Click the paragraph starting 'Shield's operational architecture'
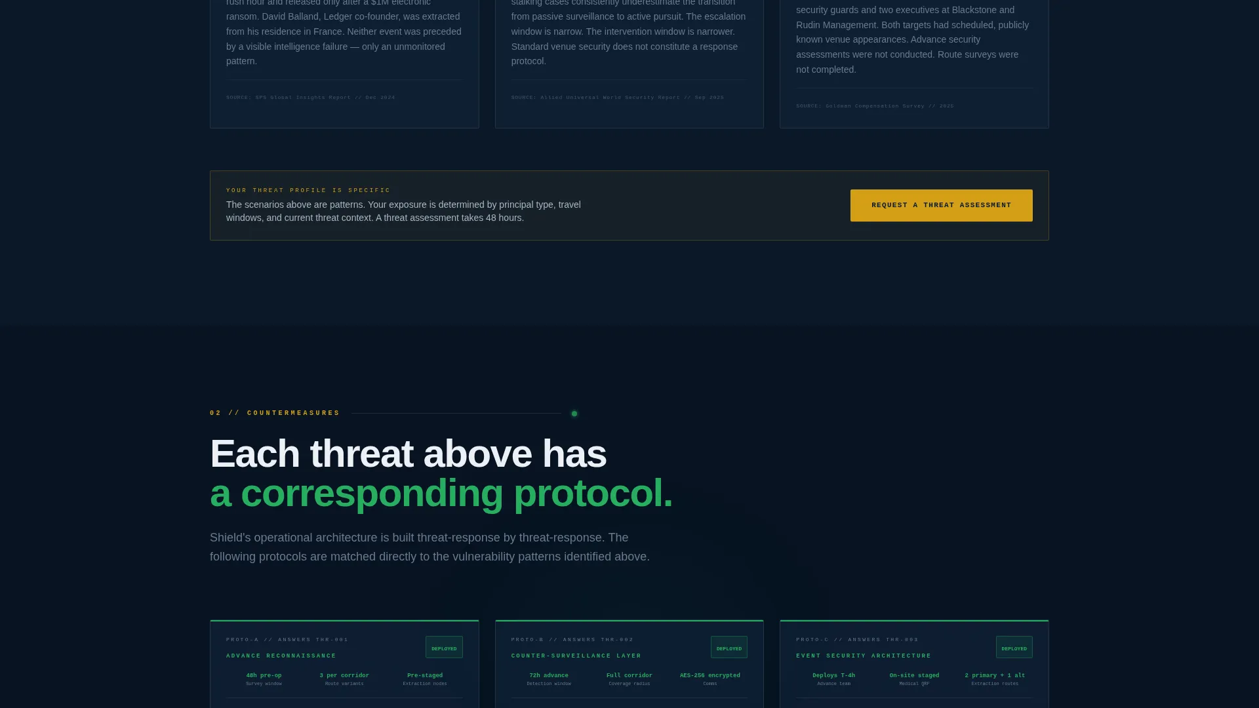Viewport: 1259px width, 708px height. click(430, 547)
